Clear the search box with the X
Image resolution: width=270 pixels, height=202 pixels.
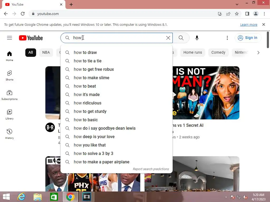coord(168,38)
